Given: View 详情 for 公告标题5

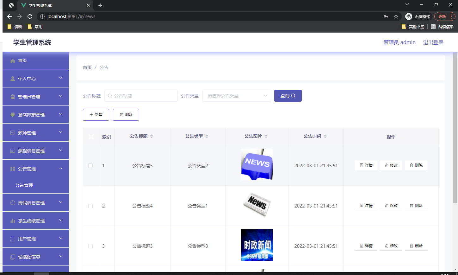Looking at the screenshot, I should click(x=366, y=165).
